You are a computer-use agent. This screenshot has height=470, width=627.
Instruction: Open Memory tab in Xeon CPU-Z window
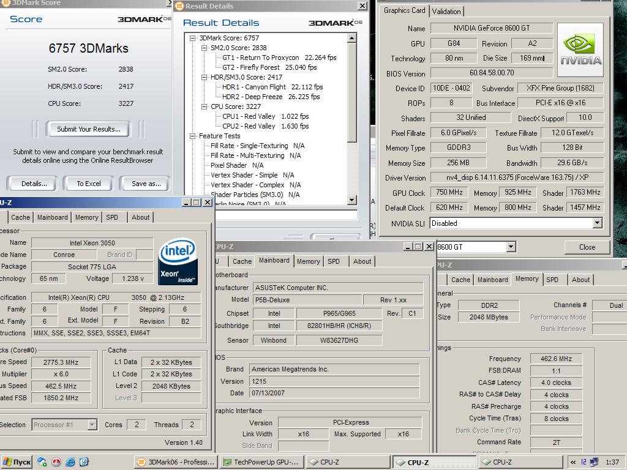tap(87, 217)
